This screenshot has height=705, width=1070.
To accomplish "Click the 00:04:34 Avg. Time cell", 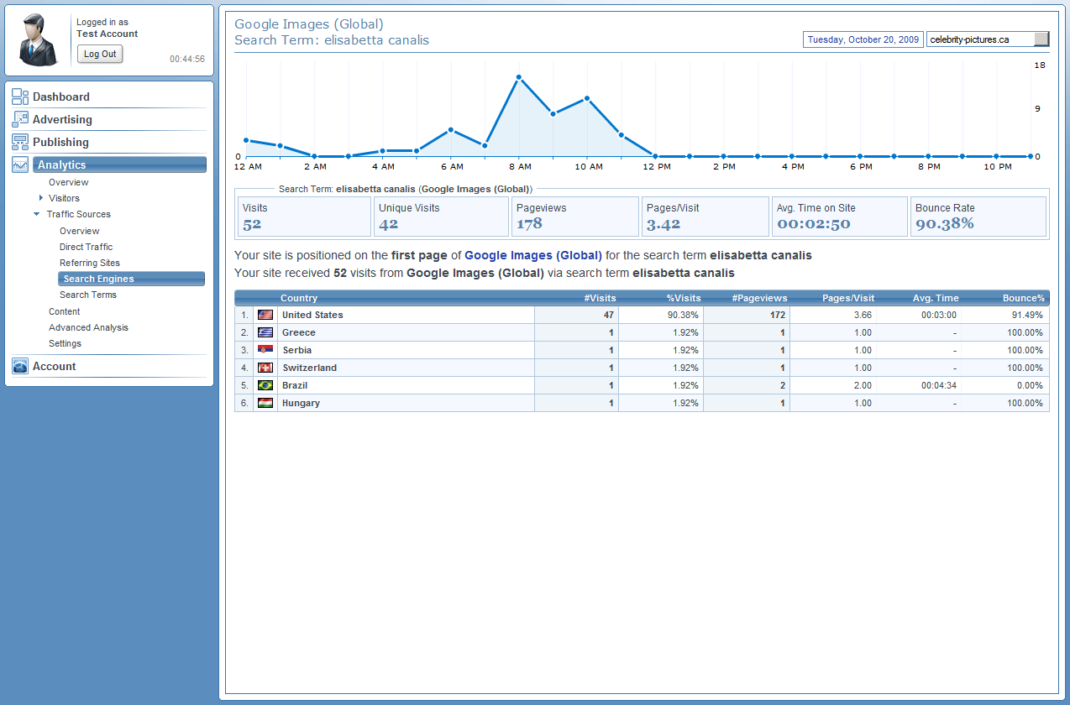I will pyautogui.click(x=939, y=385).
